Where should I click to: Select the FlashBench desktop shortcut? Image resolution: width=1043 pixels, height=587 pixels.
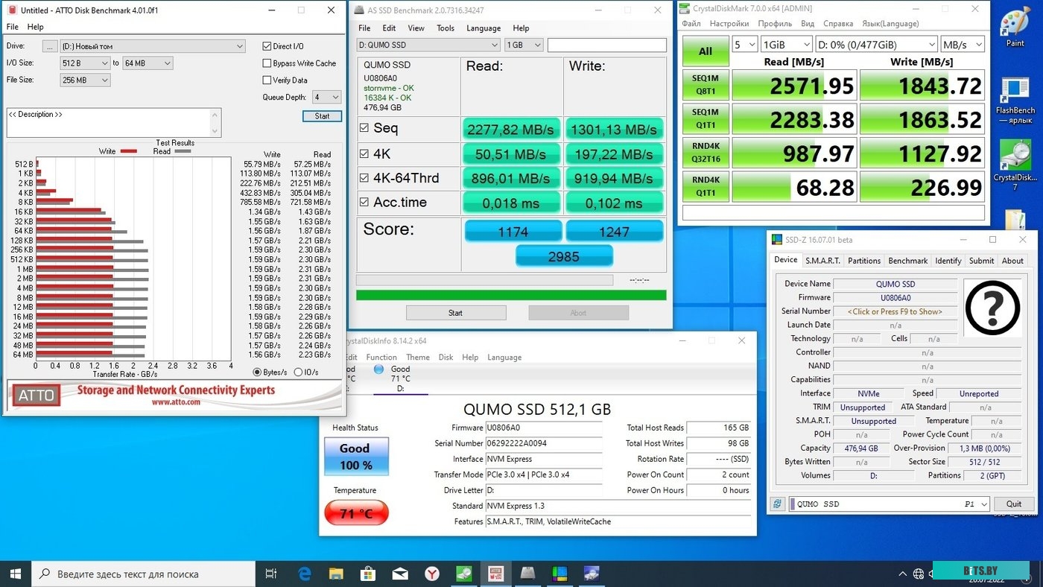pos(1015,101)
